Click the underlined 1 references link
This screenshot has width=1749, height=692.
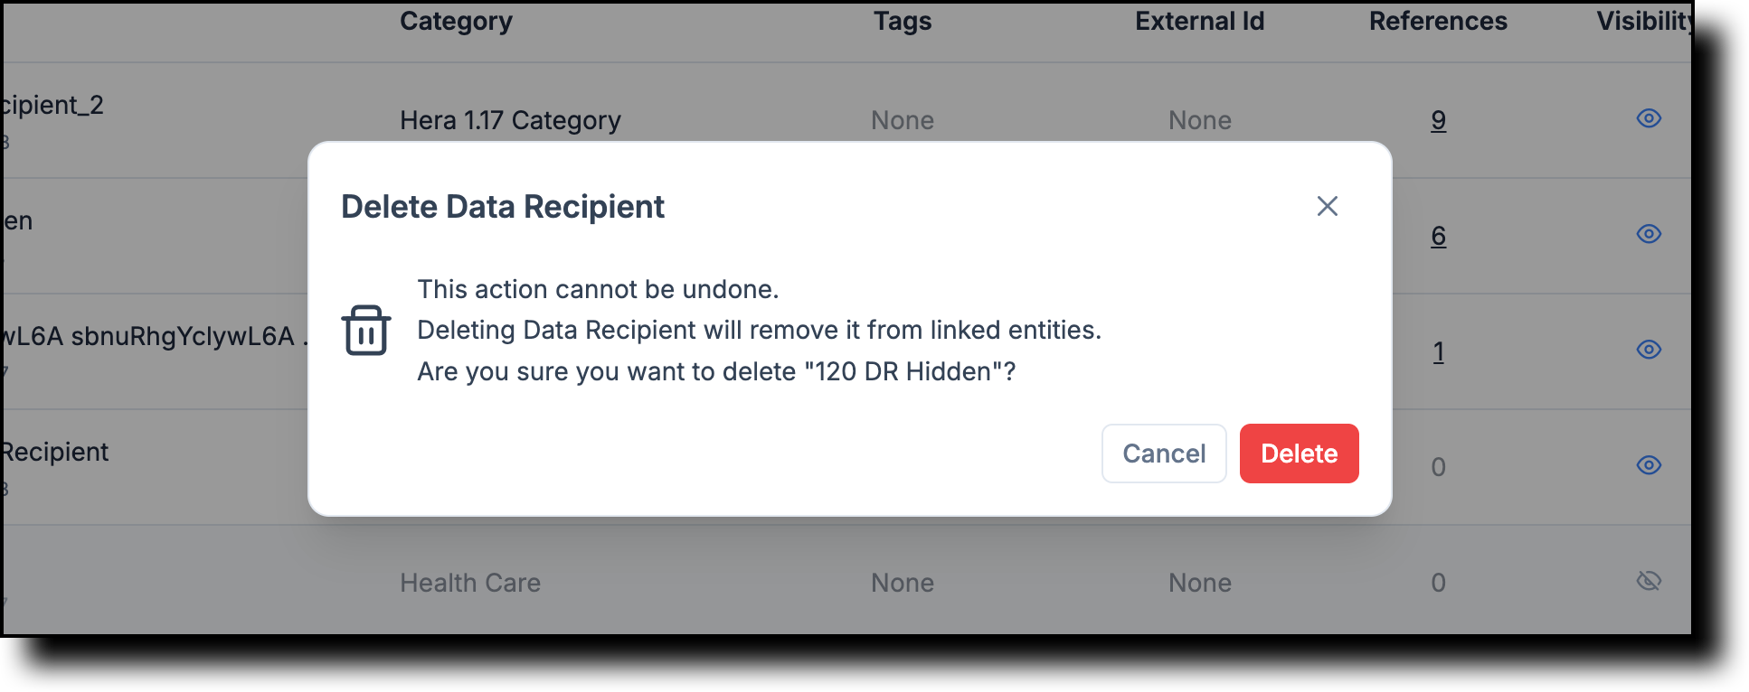[x=1440, y=352]
